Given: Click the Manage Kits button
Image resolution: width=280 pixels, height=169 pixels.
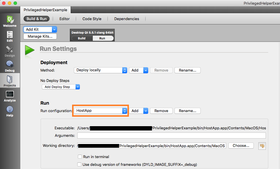Looking at the screenshot, I should pos(40,36).
